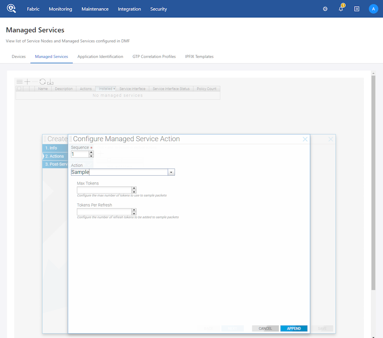Close the Create wizard dialog behind
The image size is (383, 338).
tap(331, 139)
